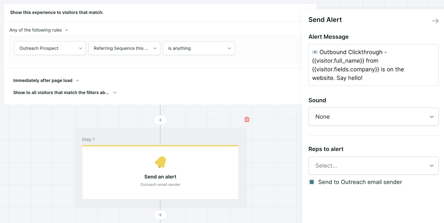This screenshot has height=223, width=444.
Task: Click the Reps to alert label
Action: pyautogui.click(x=326, y=149)
